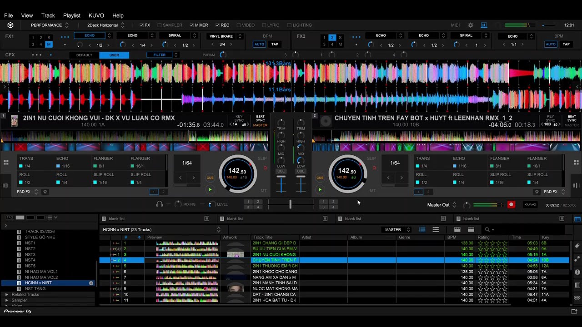The height and width of the screenshot is (327, 582).
Task: Click right deck CUE button
Action: click(x=320, y=178)
